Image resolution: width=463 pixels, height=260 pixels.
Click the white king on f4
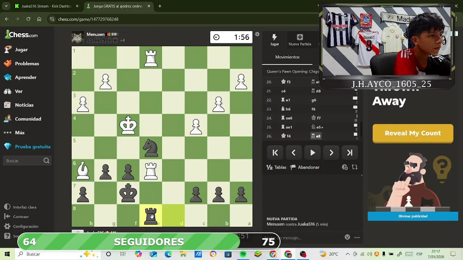128,125
